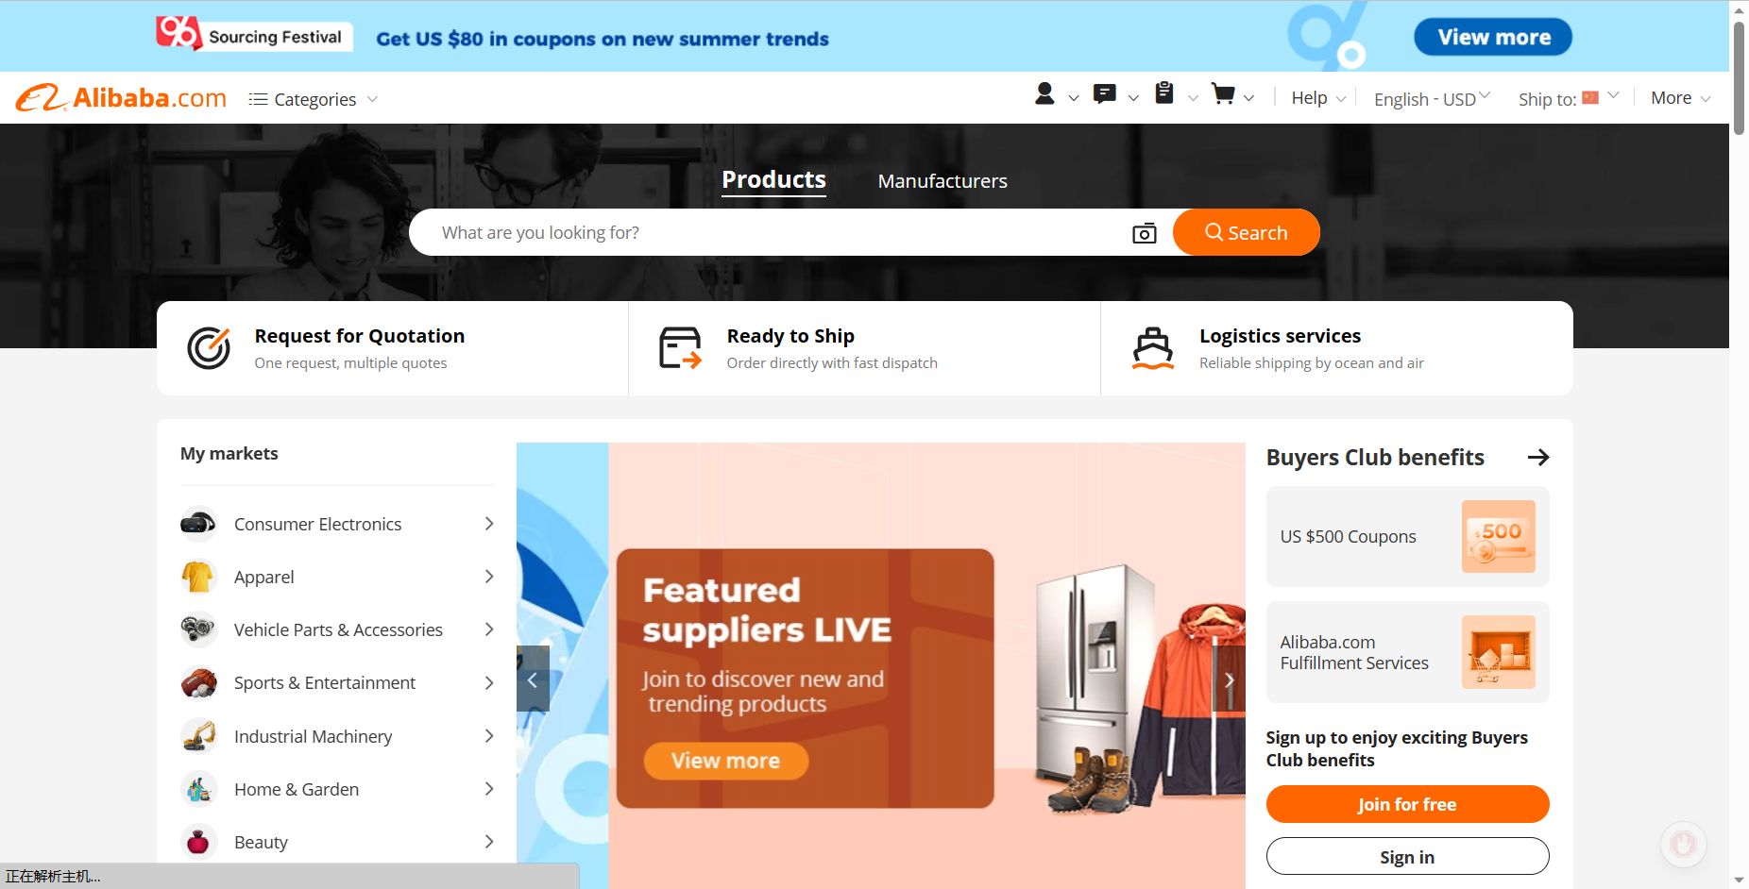Click the Join for free button

coord(1407,804)
